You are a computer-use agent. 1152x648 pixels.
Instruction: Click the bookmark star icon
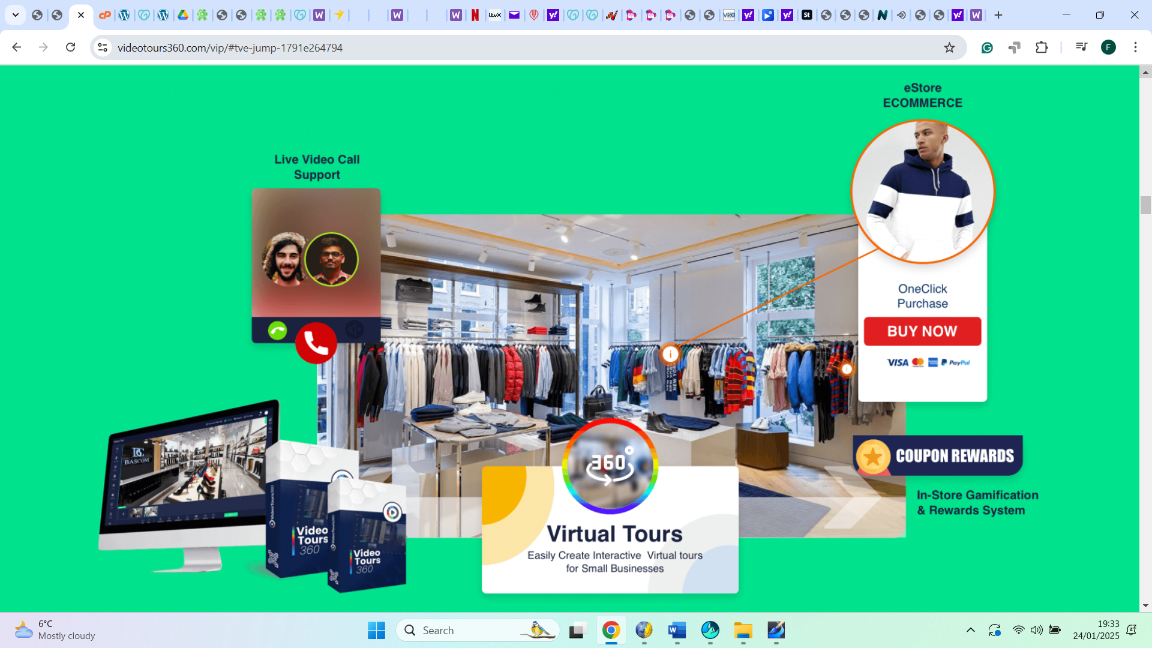click(949, 48)
